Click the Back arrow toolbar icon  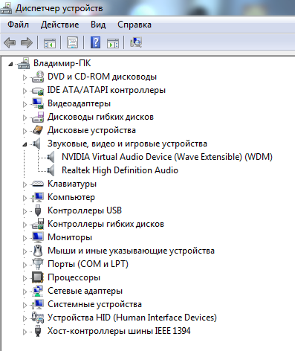10,42
